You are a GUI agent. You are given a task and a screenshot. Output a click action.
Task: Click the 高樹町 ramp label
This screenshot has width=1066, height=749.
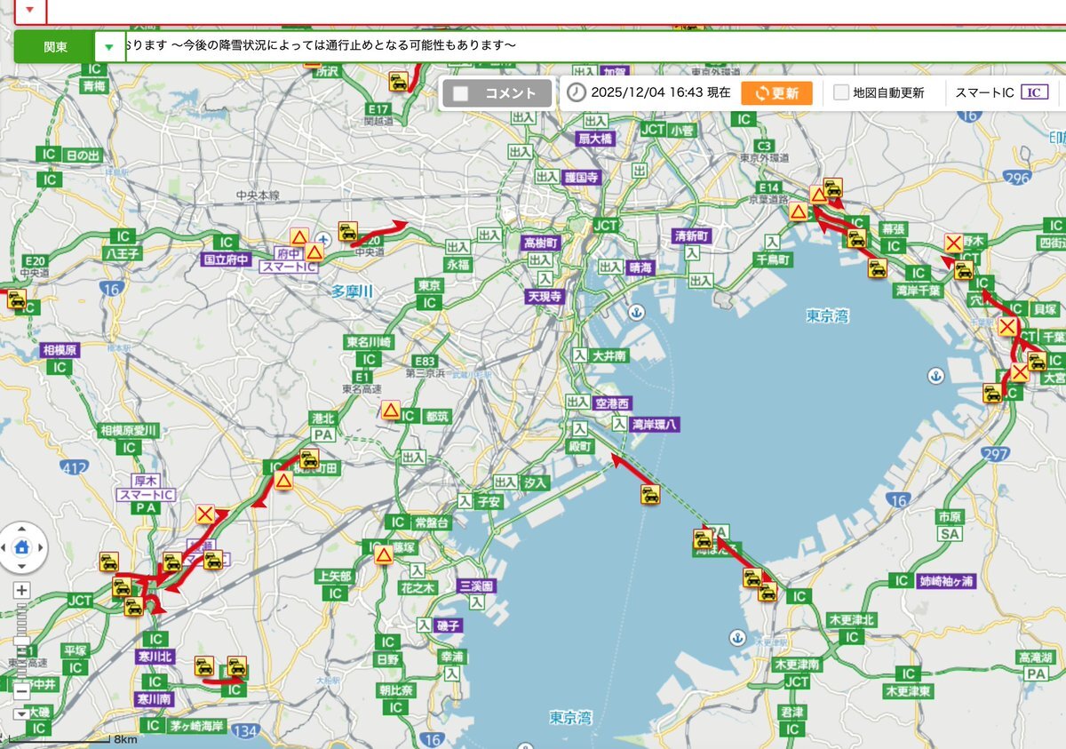tap(539, 242)
